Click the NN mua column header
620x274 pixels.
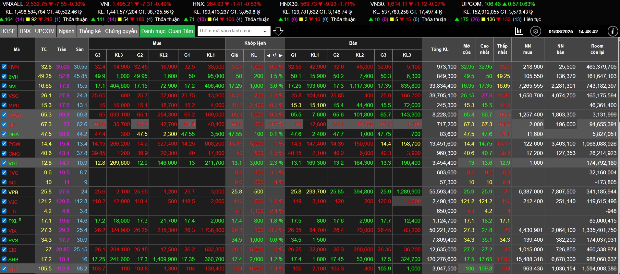click(528, 49)
